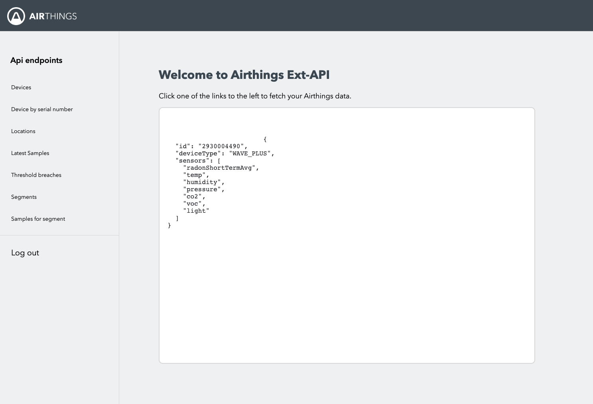The height and width of the screenshot is (404, 593).
Task: Click the "pressure" sensor entry
Action: point(204,189)
